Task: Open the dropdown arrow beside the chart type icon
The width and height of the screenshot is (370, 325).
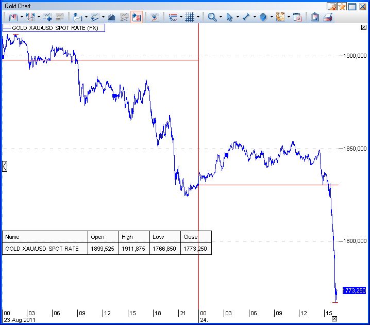Action: pyautogui.click(x=22, y=17)
